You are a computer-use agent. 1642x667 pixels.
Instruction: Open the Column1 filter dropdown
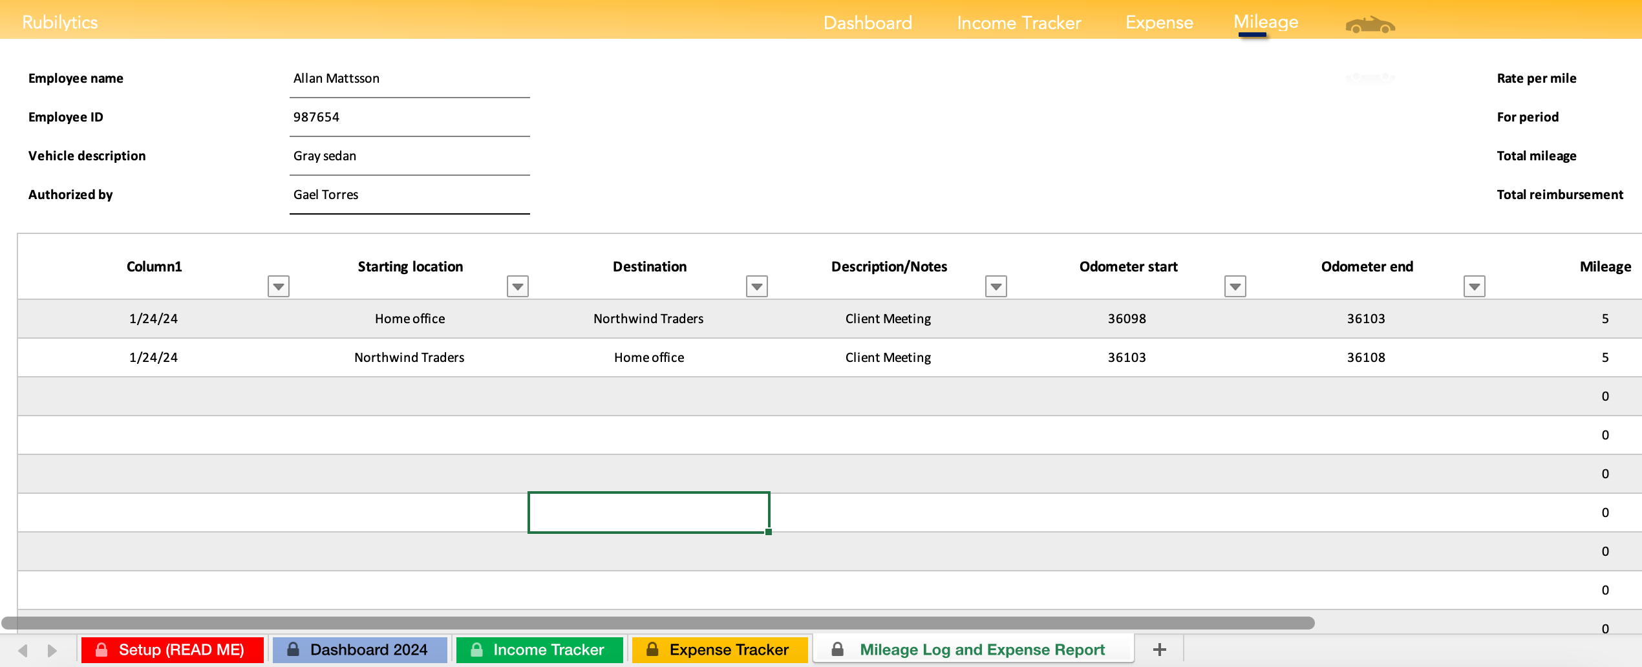tap(278, 286)
